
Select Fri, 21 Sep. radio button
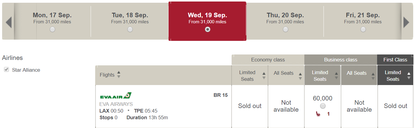(363, 29)
